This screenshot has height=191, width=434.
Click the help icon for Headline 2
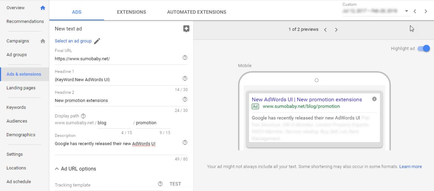click(185, 100)
